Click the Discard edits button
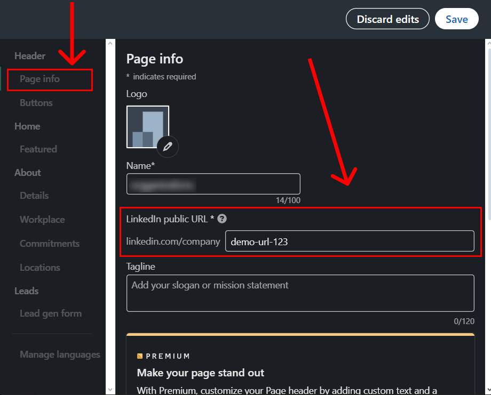 point(387,19)
